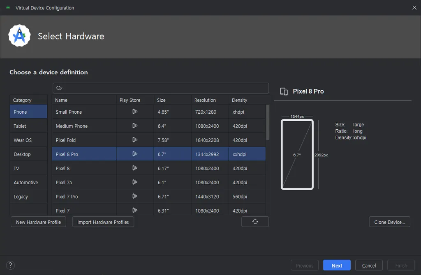Click the Android Studio logo in the header

click(x=19, y=36)
